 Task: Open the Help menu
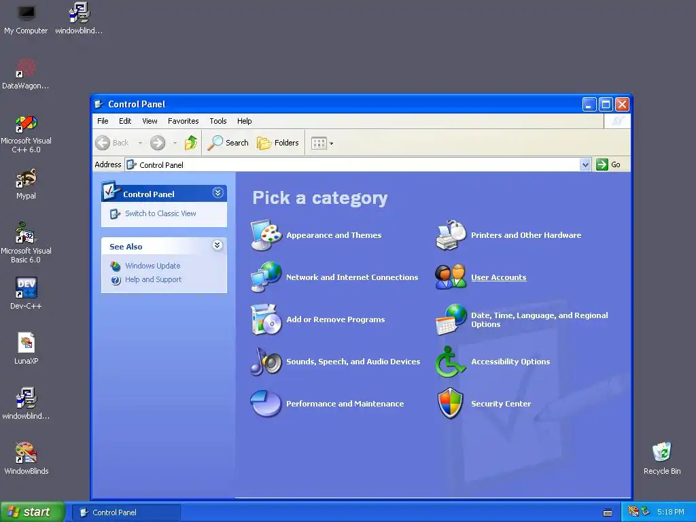click(x=244, y=121)
